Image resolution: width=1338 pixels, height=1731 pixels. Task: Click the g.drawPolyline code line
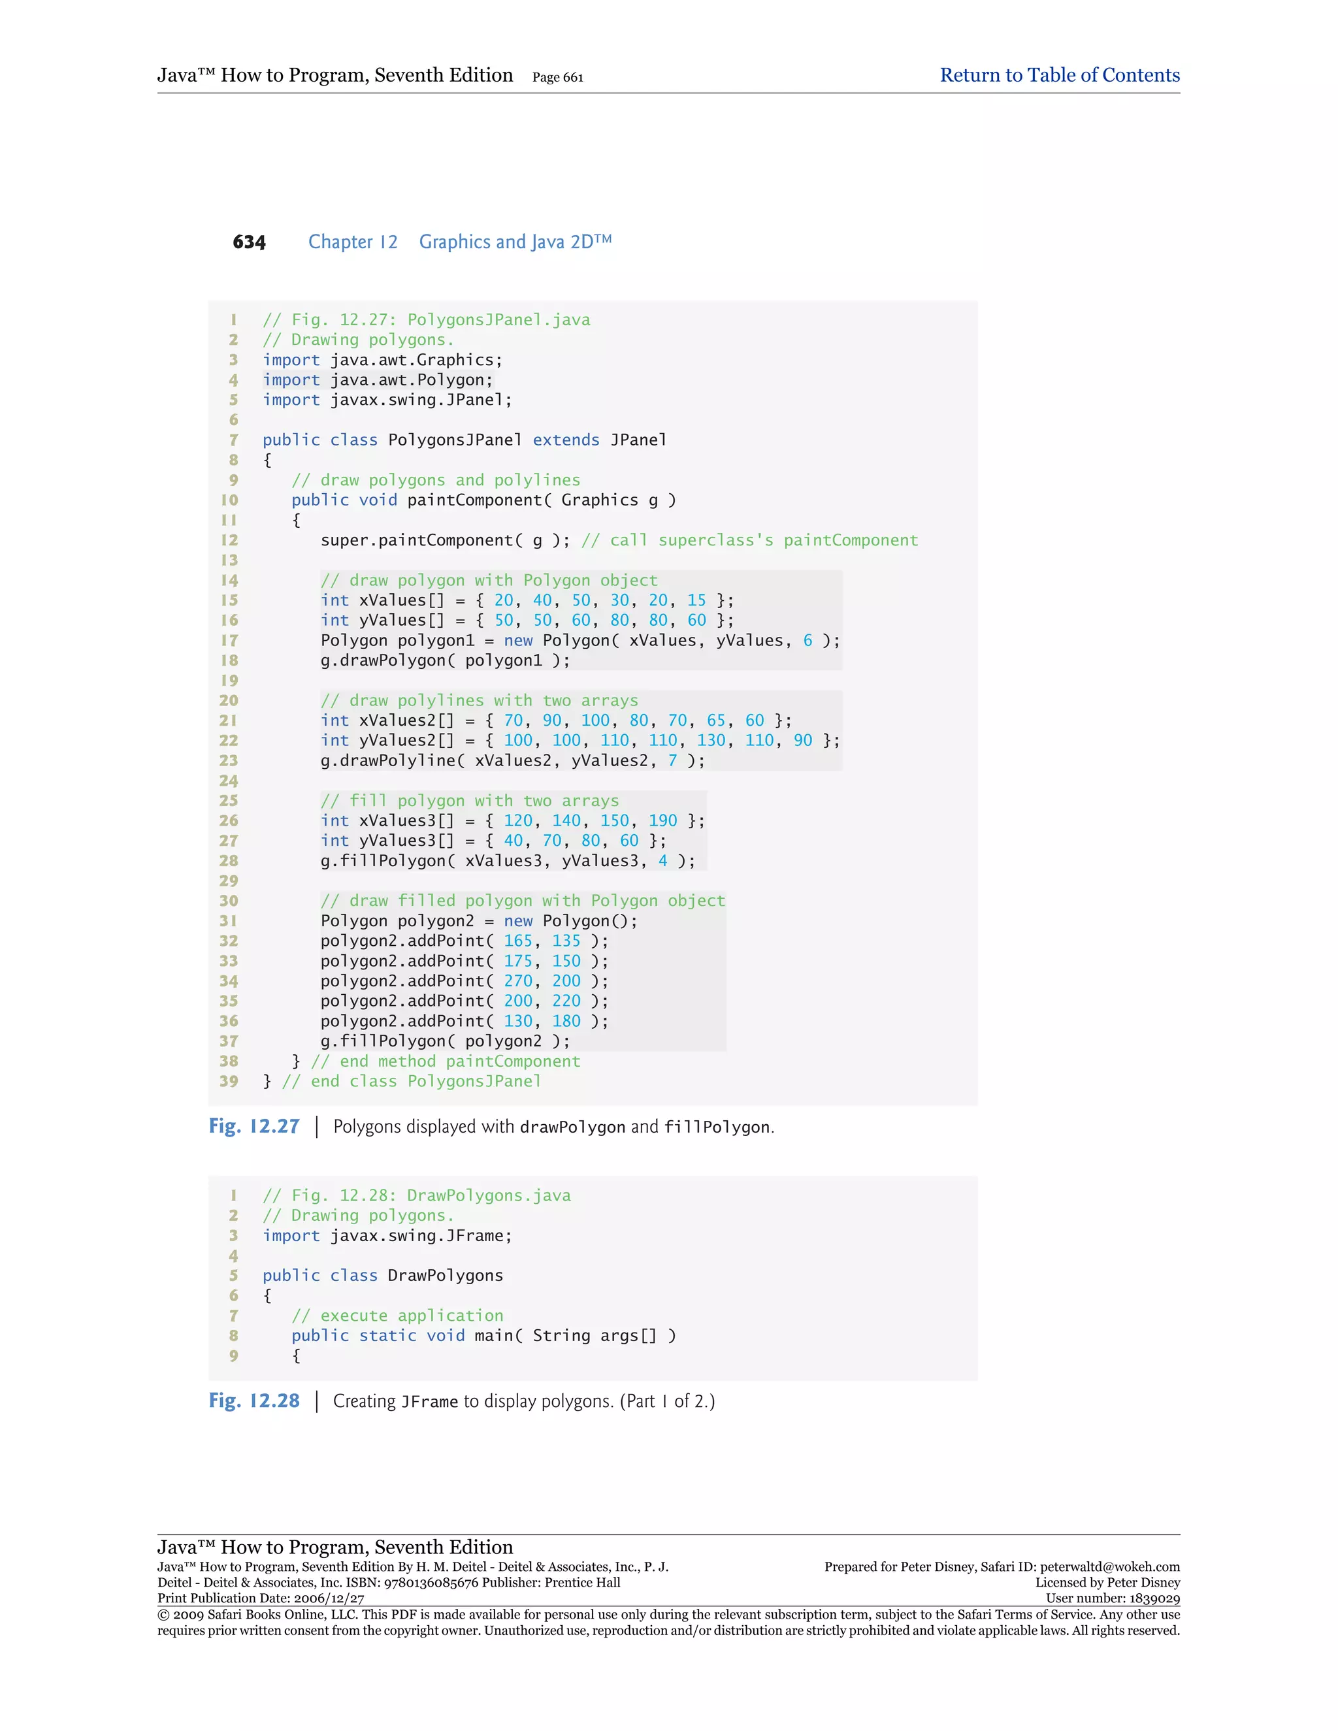point(512,761)
